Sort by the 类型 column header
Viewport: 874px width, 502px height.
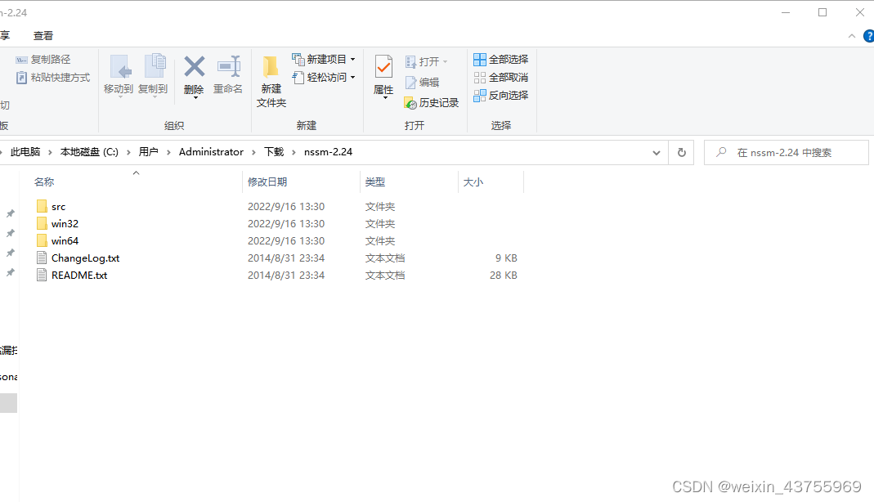(375, 182)
